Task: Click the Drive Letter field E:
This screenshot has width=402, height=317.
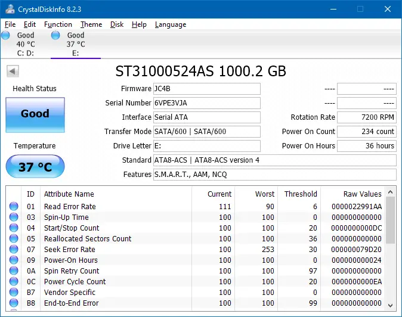Action: (x=207, y=146)
